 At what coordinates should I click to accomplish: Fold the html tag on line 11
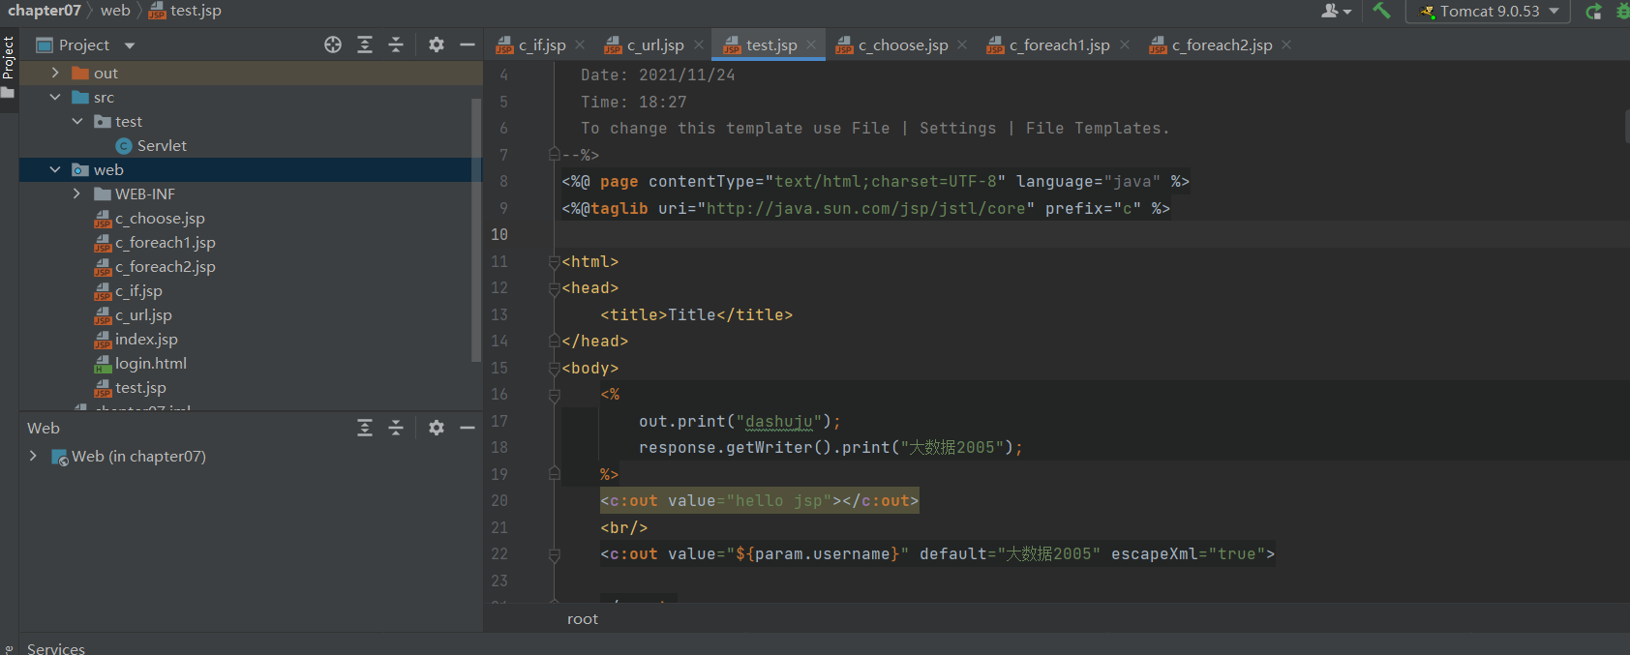(555, 262)
